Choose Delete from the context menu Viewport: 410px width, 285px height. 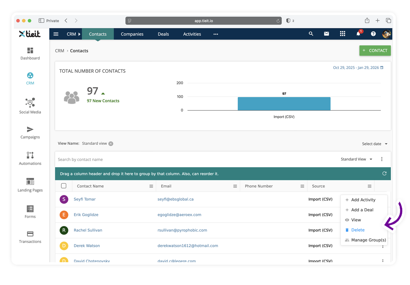coord(358,230)
